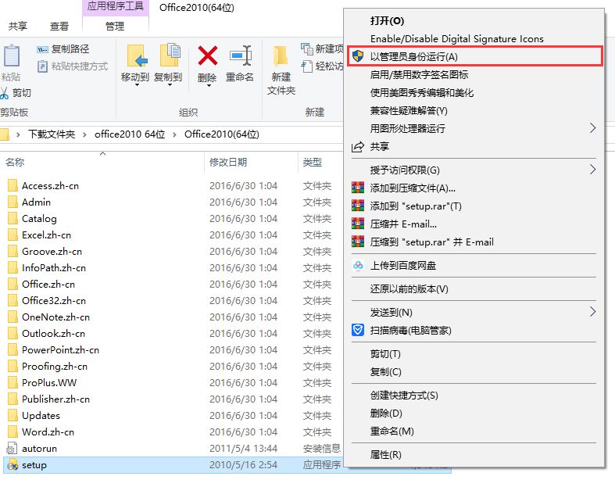The width and height of the screenshot is (615, 487).
Task: Click WinRAR icon beside Add to archive
Action: (358, 188)
